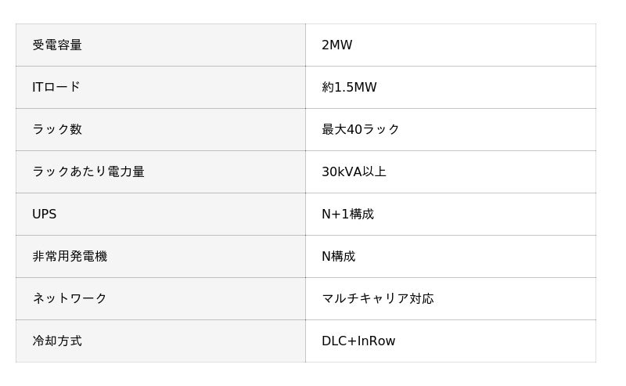Image resolution: width=626 pixels, height=386 pixels.
Task: Click the cooling method value in last row
Action: 358,341
